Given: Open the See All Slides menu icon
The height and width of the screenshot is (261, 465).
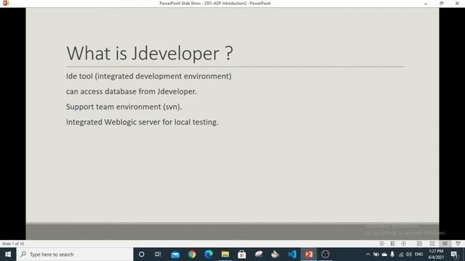Looking at the screenshot, I should tap(392, 244).
